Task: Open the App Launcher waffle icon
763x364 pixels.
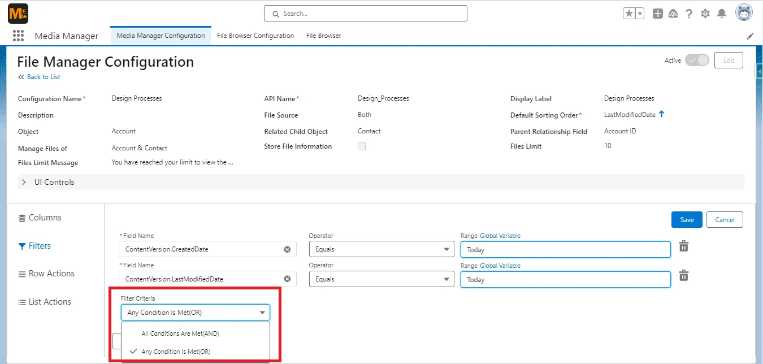Action: (x=18, y=35)
